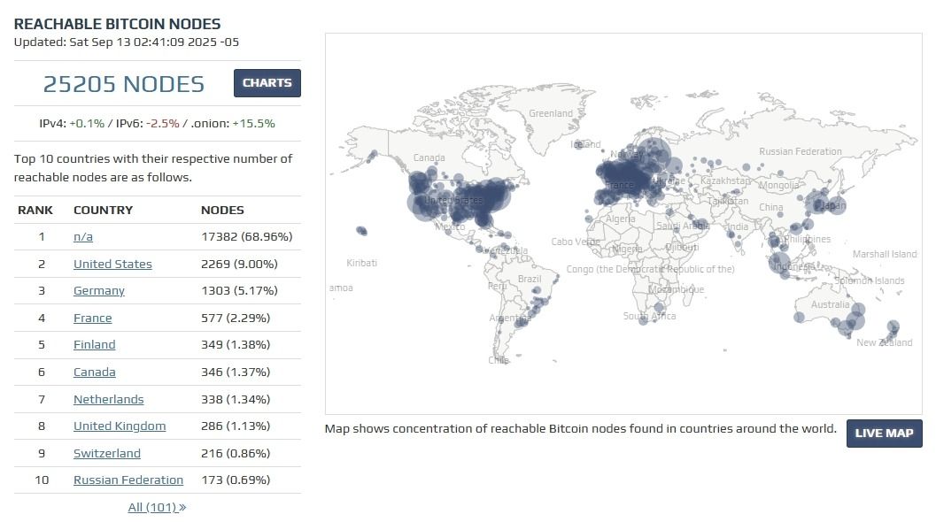
Task: Click the NODES column header
Action: tap(222, 211)
